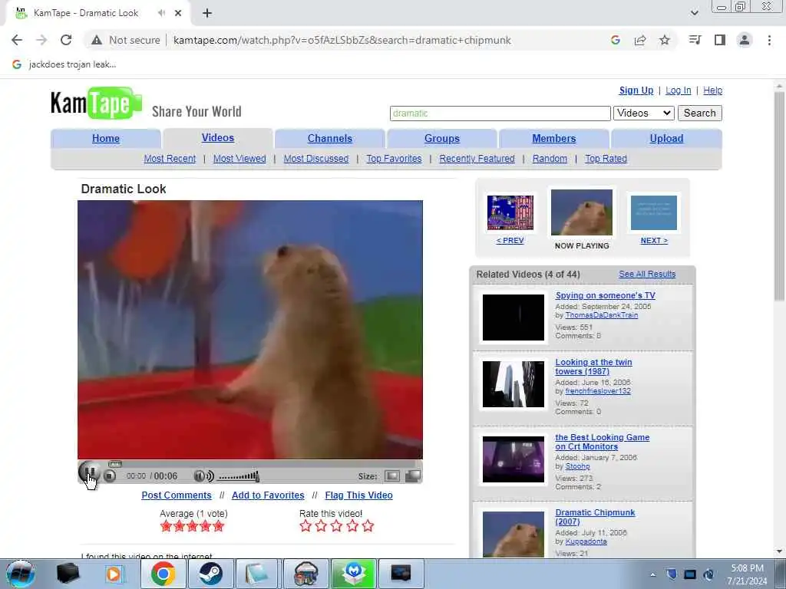Open the jackdoes trojan leak bookmark
Viewport: 786px width, 589px height.
click(x=64, y=64)
